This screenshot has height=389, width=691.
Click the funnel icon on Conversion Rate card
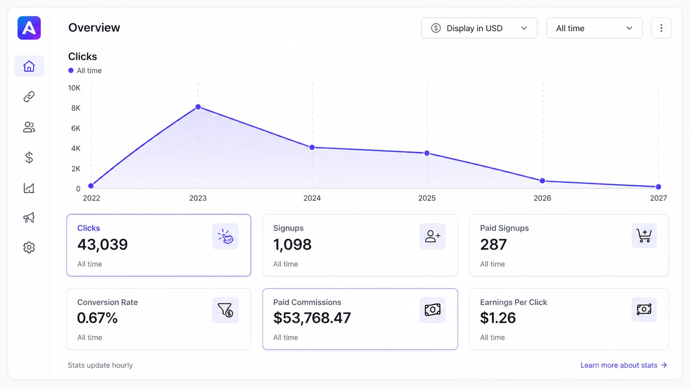(x=225, y=310)
